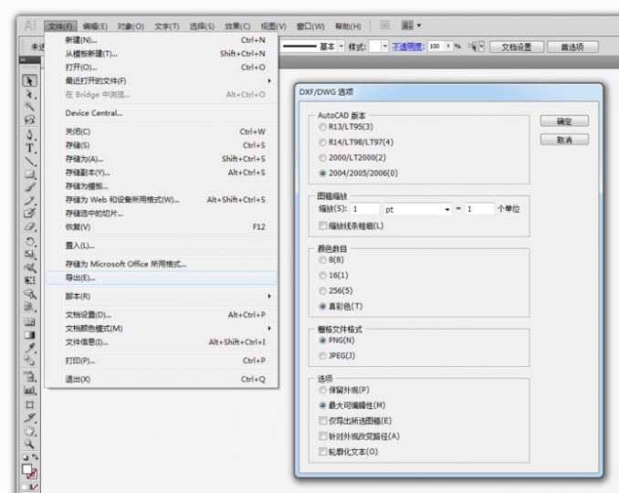Click the Stroke swatch in toolbox
The height and width of the screenshot is (493, 619).
[32, 474]
